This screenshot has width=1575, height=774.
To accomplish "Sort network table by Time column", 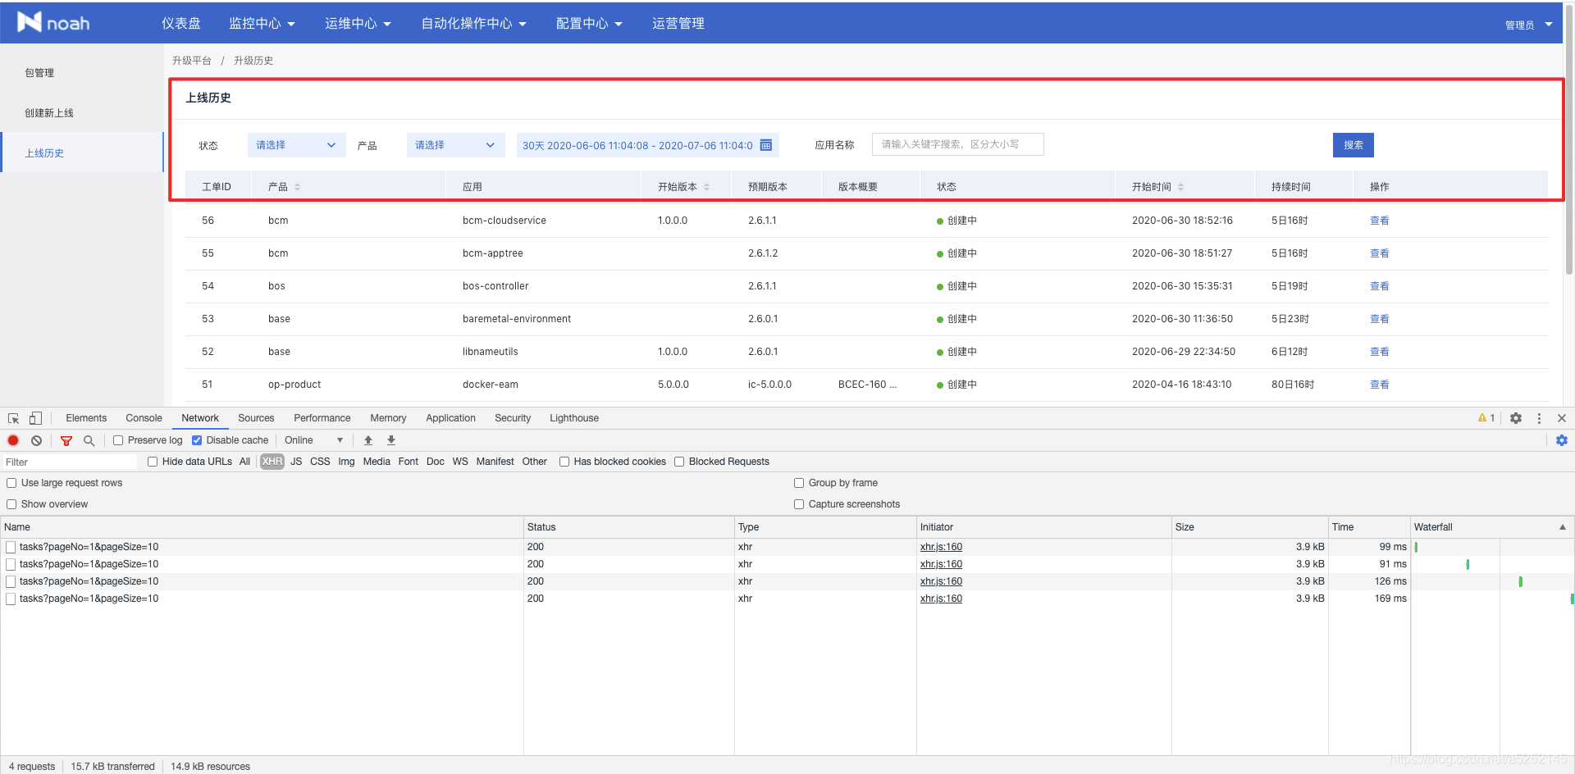I will point(1369,527).
